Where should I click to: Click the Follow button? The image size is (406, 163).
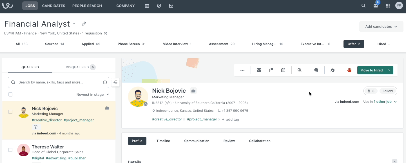coord(387,91)
